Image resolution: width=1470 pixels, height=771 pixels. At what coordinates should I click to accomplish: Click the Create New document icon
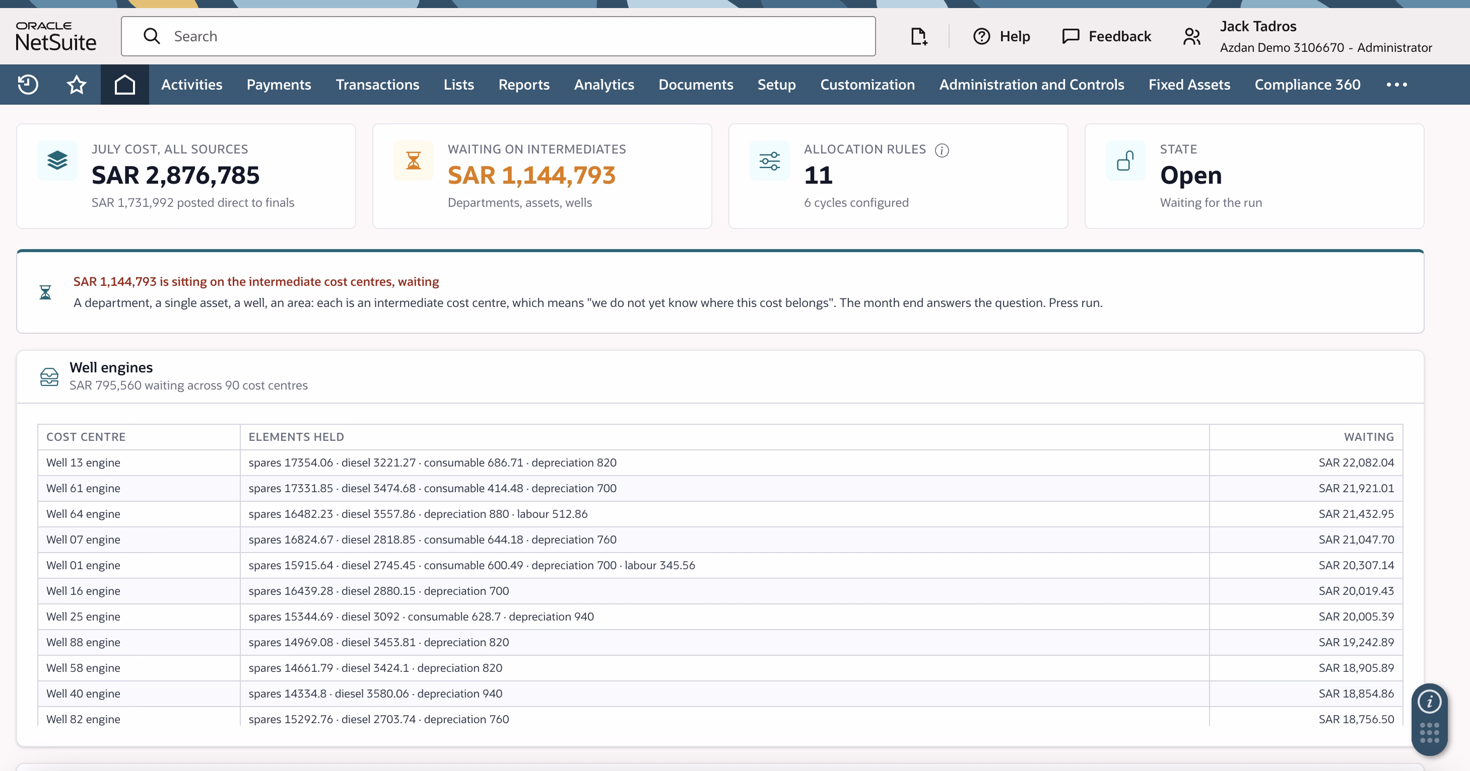pos(918,36)
